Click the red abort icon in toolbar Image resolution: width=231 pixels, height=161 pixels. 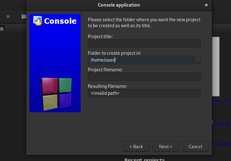pyautogui.click(x=8, y=17)
